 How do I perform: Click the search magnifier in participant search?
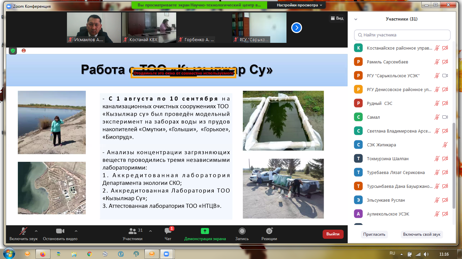[360, 35]
